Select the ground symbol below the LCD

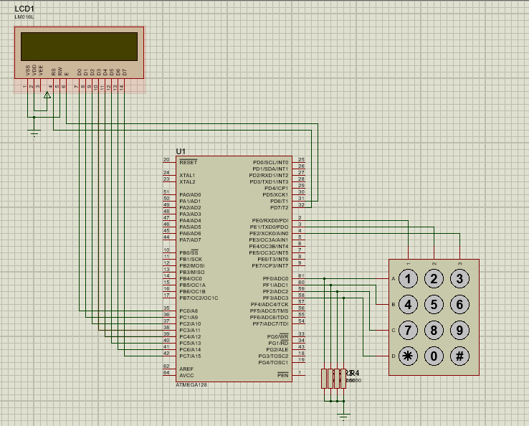click(33, 131)
